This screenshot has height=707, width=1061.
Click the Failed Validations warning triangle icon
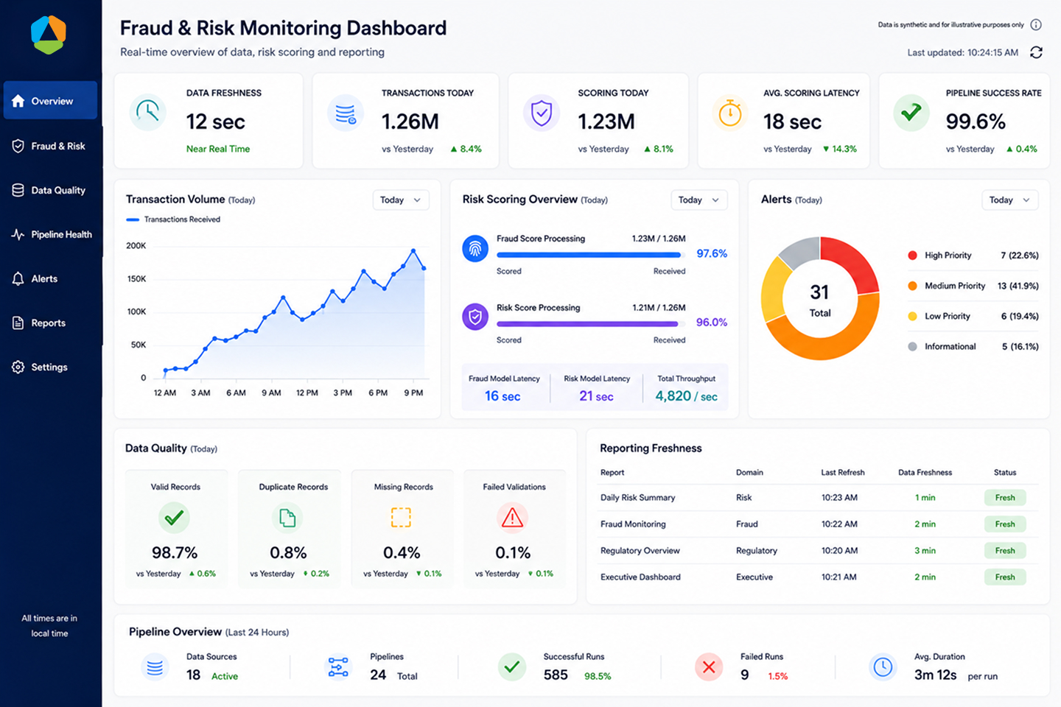coord(512,518)
